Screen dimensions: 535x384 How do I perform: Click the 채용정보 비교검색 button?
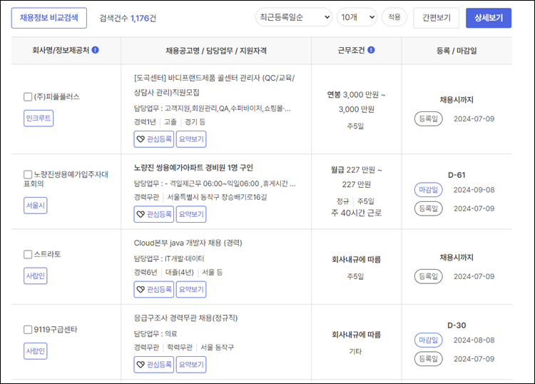click(49, 18)
